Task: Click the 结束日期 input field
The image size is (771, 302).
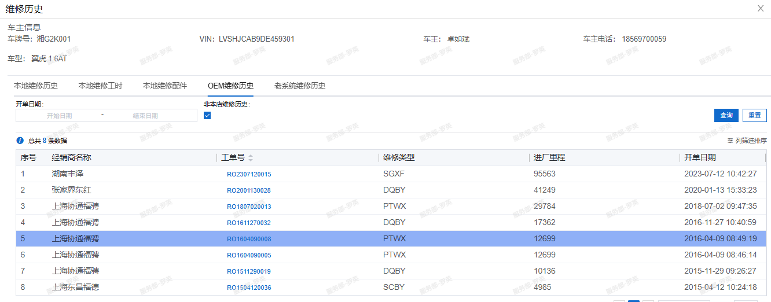Action: click(145, 116)
